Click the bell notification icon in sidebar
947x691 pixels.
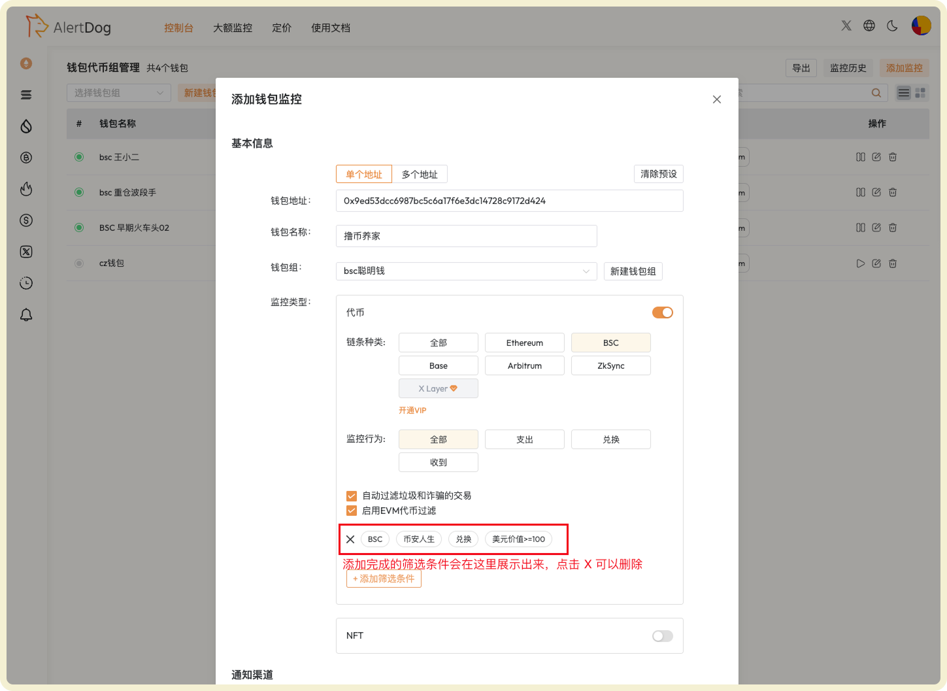coord(26,314)
